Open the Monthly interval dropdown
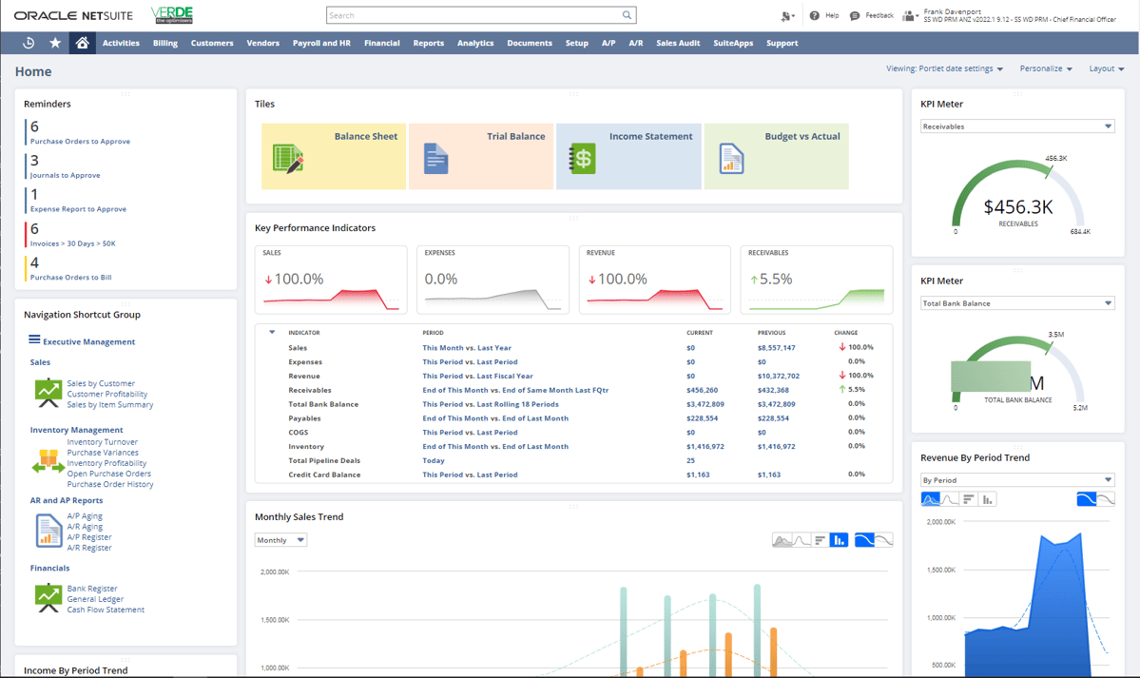 point(280,538)
